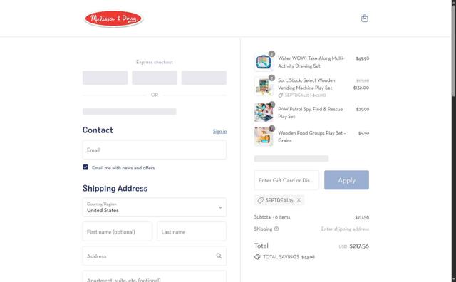The height and width of the screenshot is (282, 456).
Task: Click the Sort, Stock, Select Vending Machine name
Action: pos(306,84)
